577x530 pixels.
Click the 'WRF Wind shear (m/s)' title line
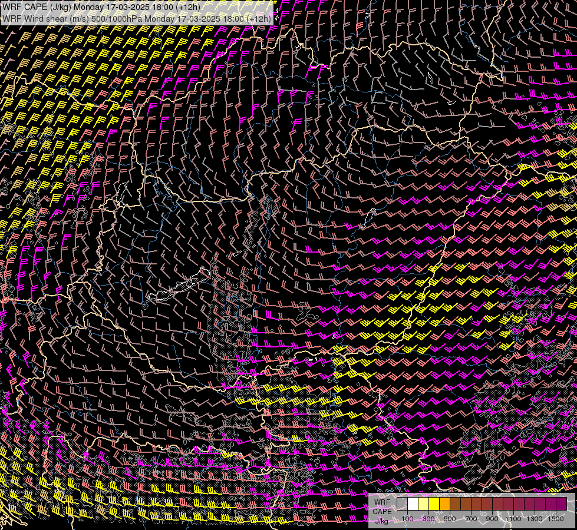(137, 18)
